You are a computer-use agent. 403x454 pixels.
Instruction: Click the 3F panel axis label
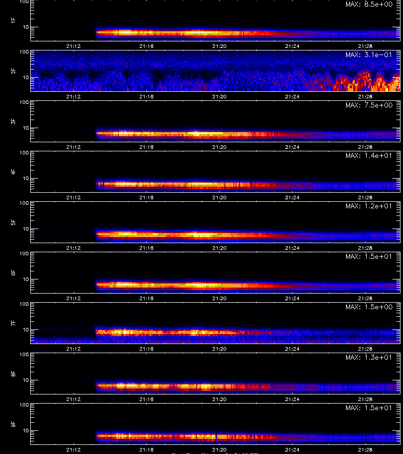tap(13, 121)
